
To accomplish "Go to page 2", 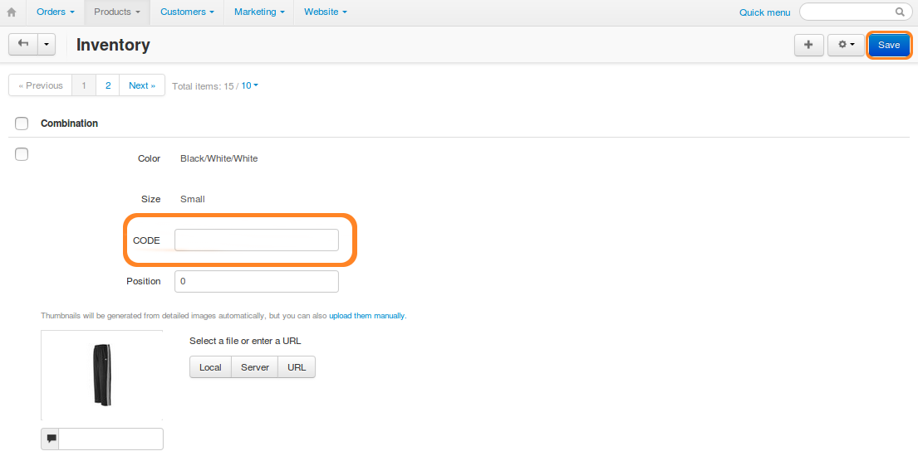I will [x=108, y=85].
